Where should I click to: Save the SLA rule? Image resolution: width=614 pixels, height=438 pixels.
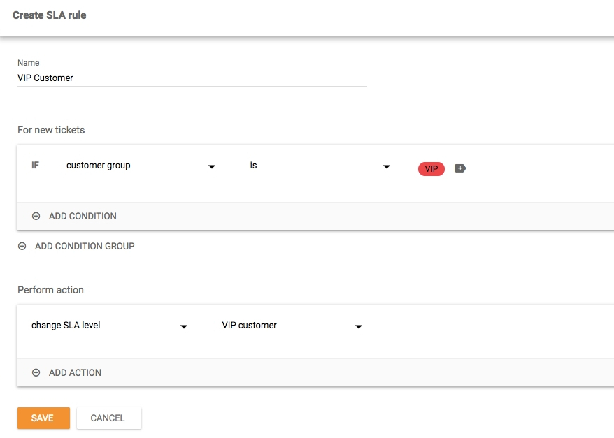43,418
